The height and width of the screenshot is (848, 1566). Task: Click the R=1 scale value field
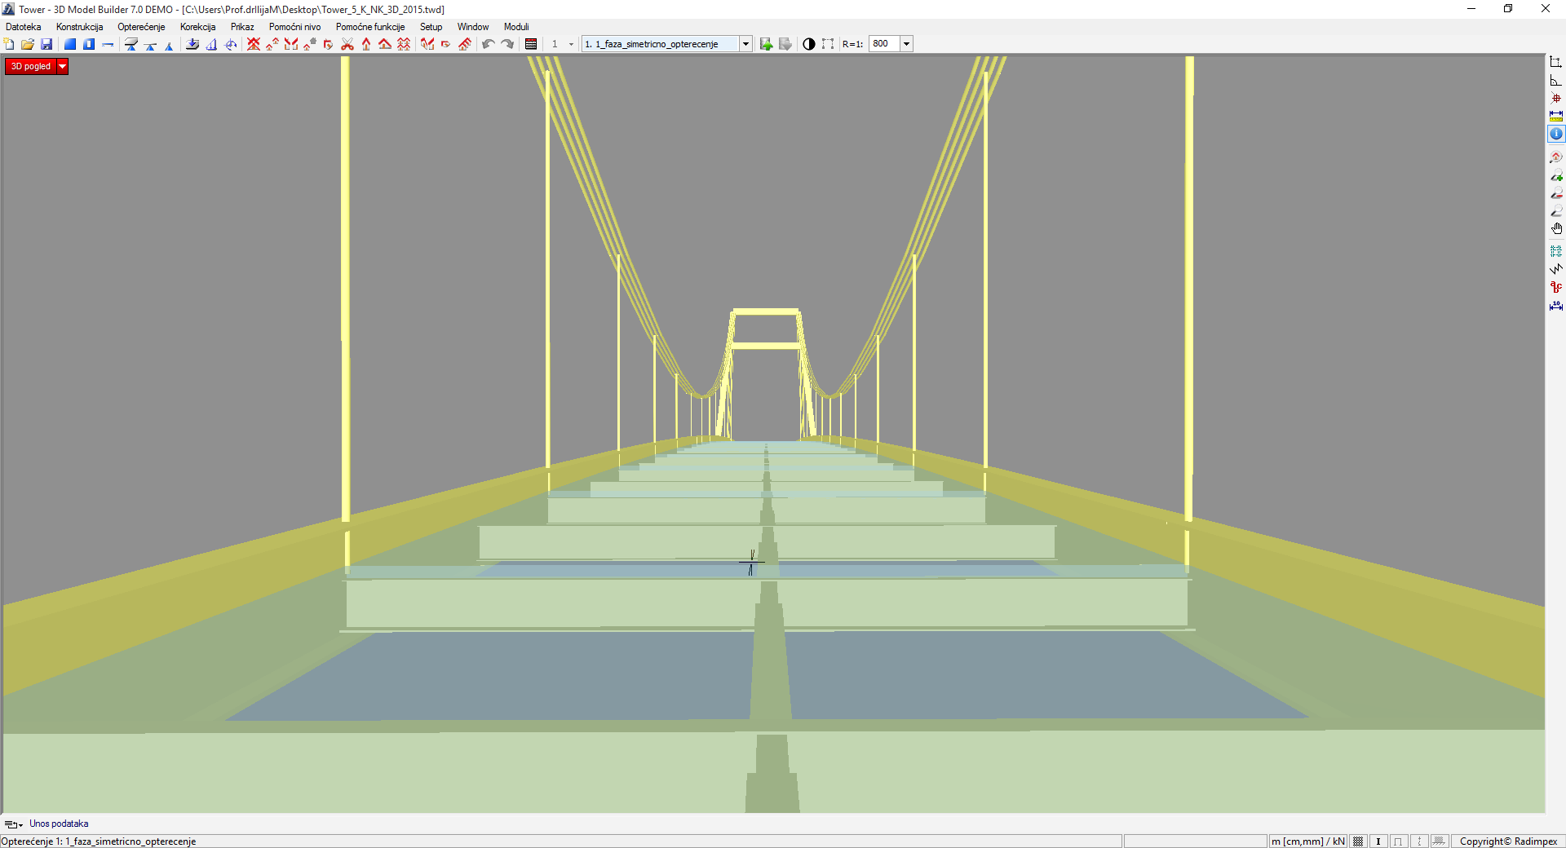pyautogui.click(x=884, y=44)
